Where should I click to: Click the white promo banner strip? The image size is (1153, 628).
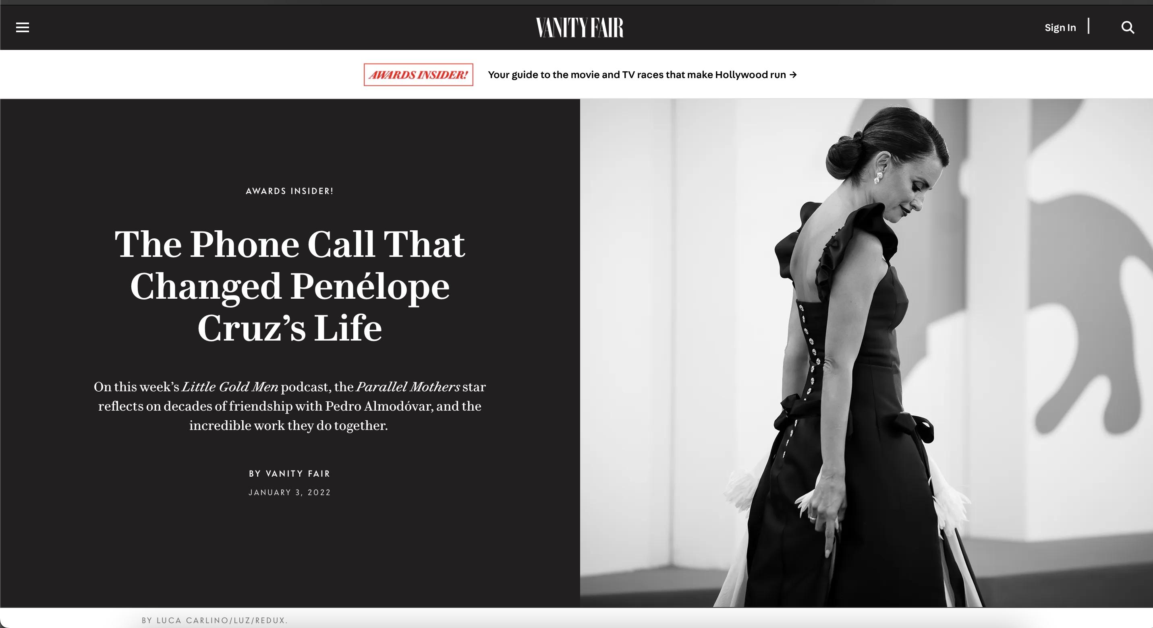pyautogui.click(x=576, y=74)
